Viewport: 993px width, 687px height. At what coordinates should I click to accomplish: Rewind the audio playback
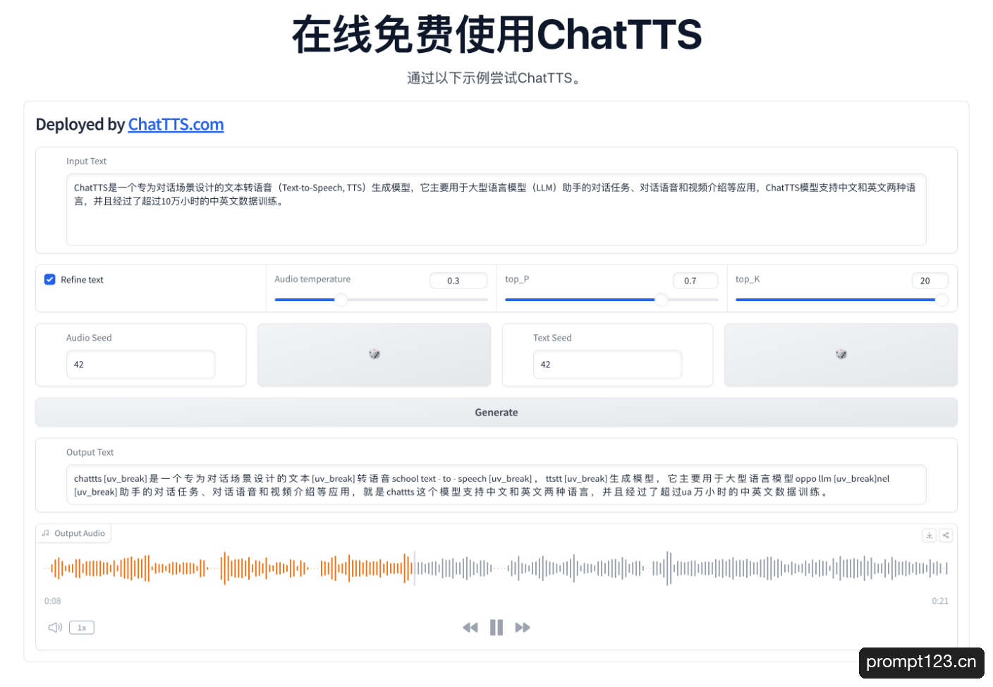click(x=470, y=627)
